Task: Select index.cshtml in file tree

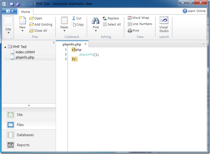Action: point(22,52)
